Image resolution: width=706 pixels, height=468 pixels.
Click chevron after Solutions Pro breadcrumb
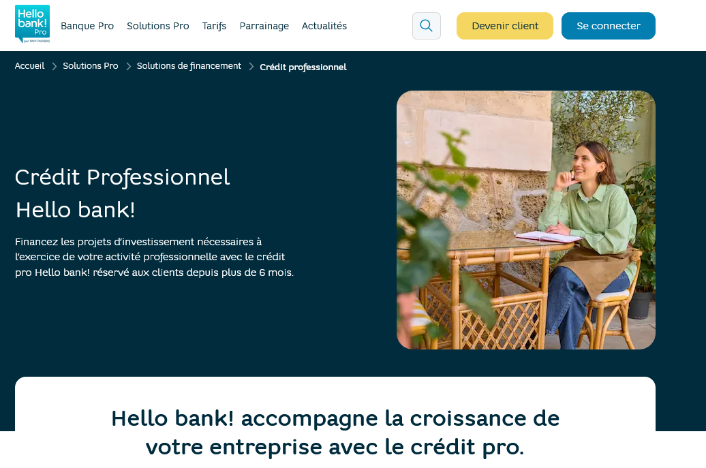(128, 67)
